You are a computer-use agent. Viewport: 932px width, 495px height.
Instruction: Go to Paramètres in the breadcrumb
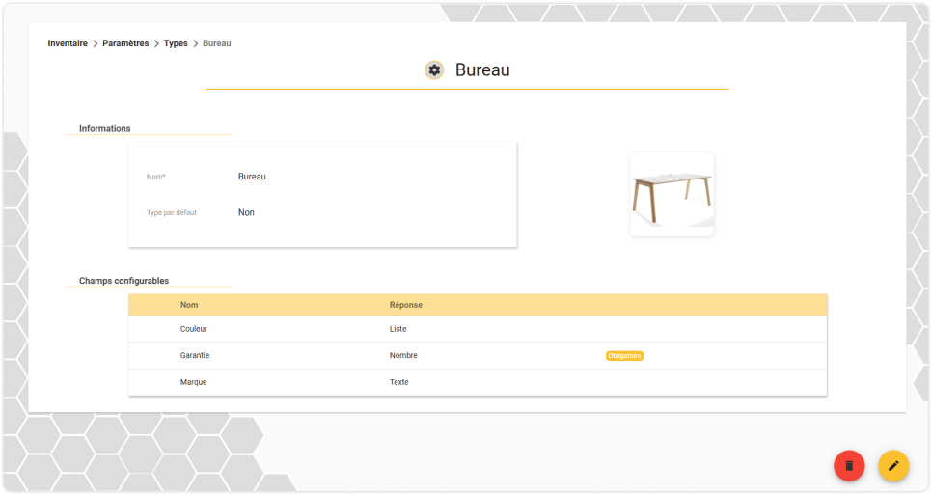point(125,43)
